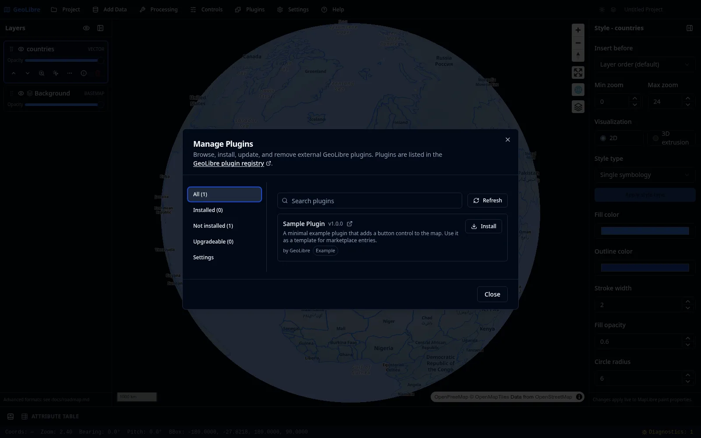
Task: Open the Controls menu
Action: pos(206,10)
